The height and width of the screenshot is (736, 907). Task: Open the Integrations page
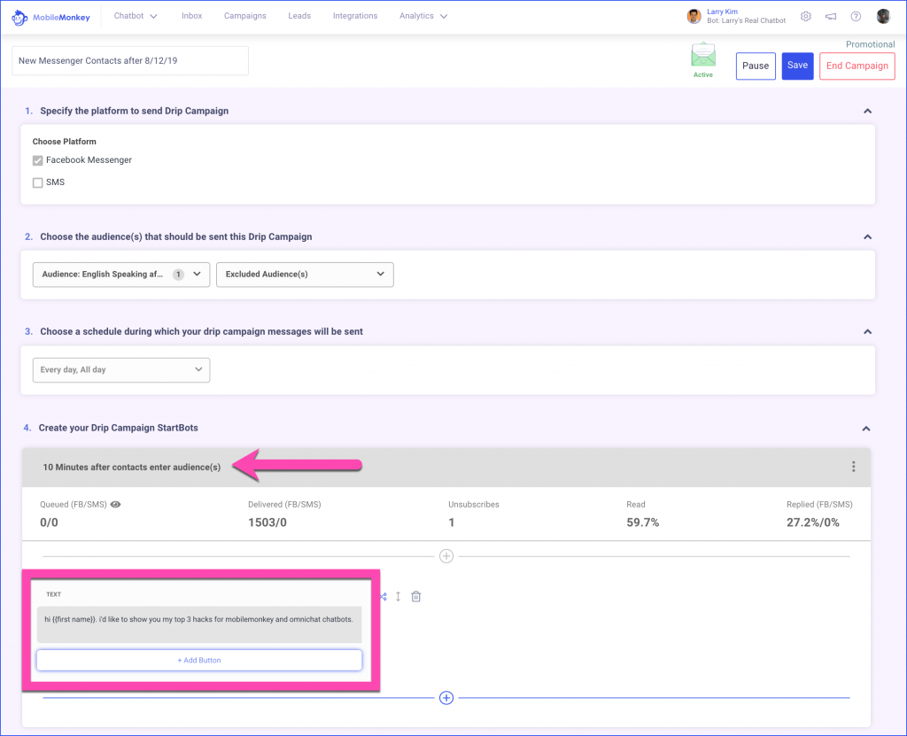pos(355,16)
